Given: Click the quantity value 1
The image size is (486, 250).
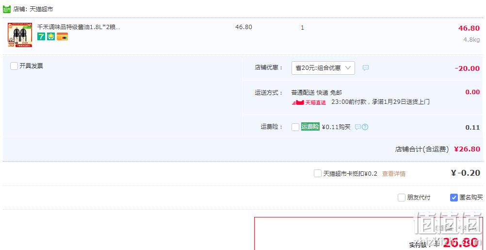Looking at the screenshot, I should coord(302,28).
